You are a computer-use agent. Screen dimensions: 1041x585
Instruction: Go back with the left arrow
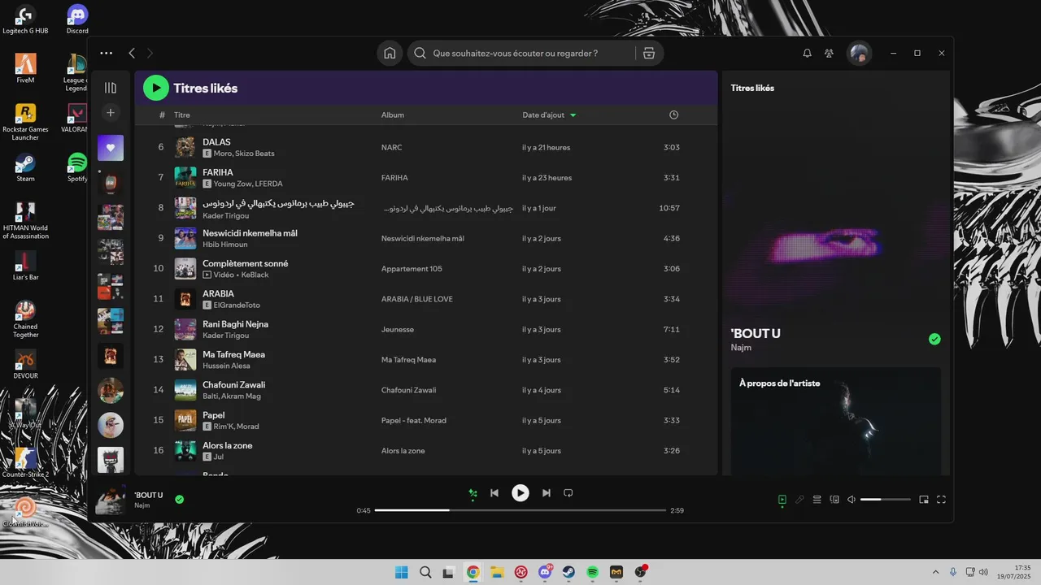click(x=132, y=53)
